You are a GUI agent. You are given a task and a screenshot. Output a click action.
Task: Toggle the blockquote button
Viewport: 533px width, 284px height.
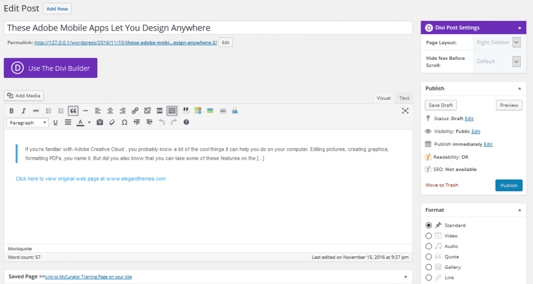(x=73, y=111)
